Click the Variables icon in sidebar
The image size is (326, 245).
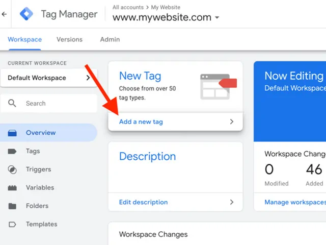tap(13, 188)
